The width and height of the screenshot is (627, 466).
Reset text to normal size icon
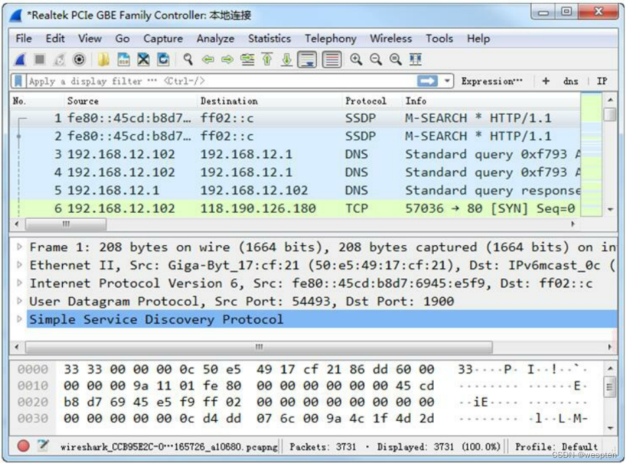395,59
